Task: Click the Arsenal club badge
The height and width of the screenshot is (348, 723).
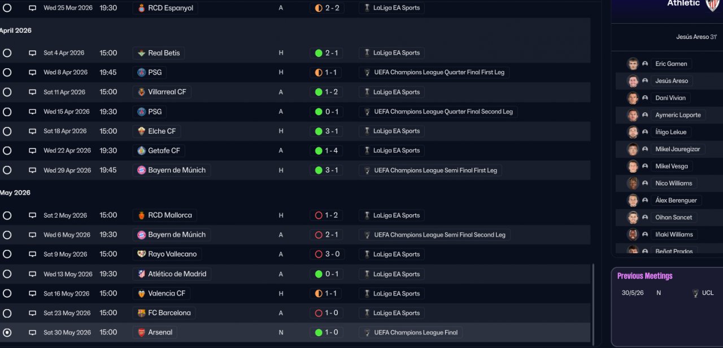Action: 141,333
